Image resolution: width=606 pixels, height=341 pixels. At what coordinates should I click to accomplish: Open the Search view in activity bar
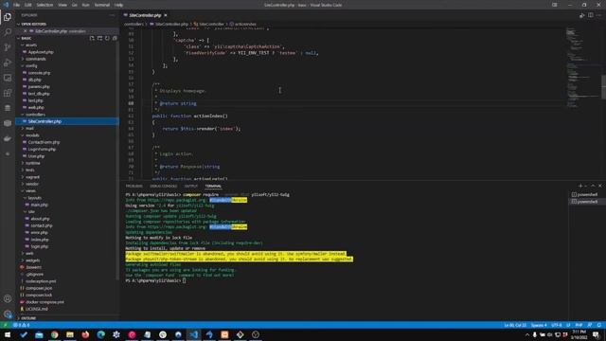8,31
